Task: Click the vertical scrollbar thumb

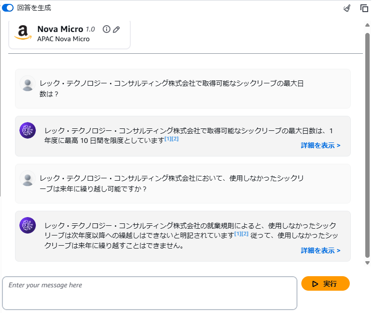Action: pos(367,145)
